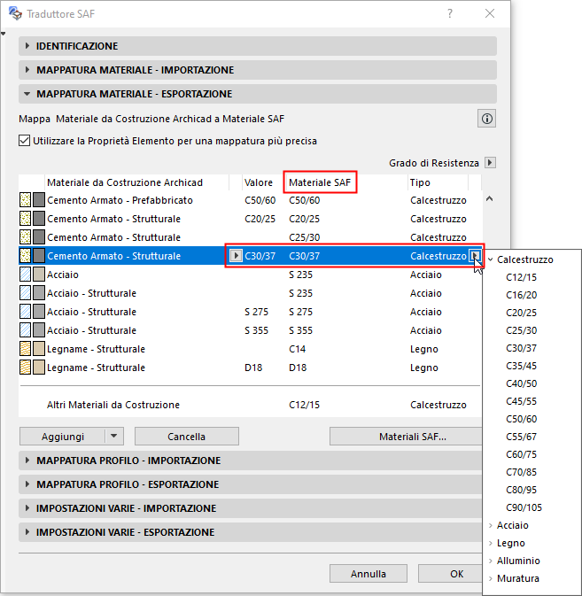Click hatch icon of the Legname - Strutturale D18 row
582x596 pixels.
(x=25, y=368)
